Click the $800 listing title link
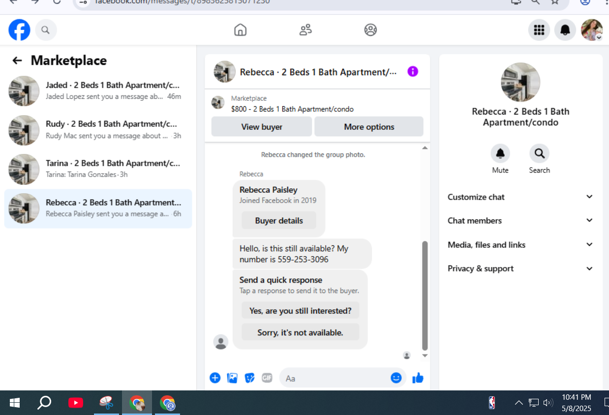609x415 pixels. point(292,109)
